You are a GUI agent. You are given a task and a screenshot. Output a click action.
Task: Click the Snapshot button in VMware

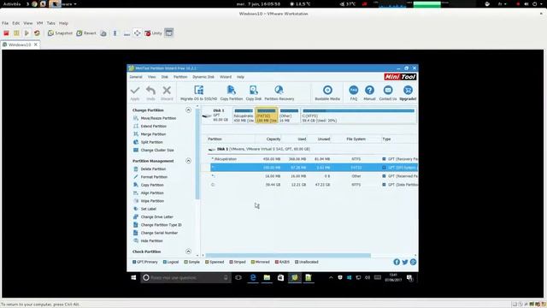(60, 33)
